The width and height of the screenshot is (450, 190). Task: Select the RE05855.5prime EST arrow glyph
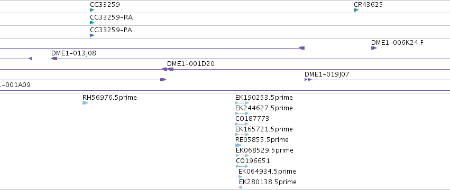[238, 145]
